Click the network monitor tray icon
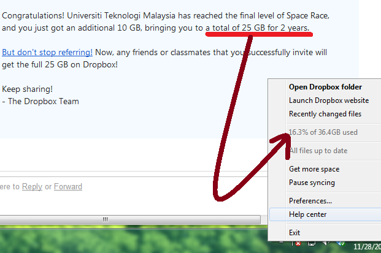 pyautogui.click(x=312, y=243)
